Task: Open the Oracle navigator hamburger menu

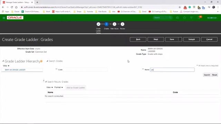Action: 4,18
